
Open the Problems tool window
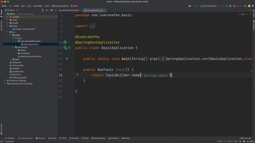[x=10, y=138]
